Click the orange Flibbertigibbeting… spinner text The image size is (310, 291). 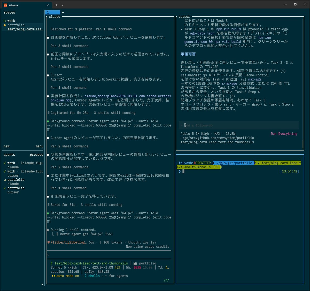[68, 242]
